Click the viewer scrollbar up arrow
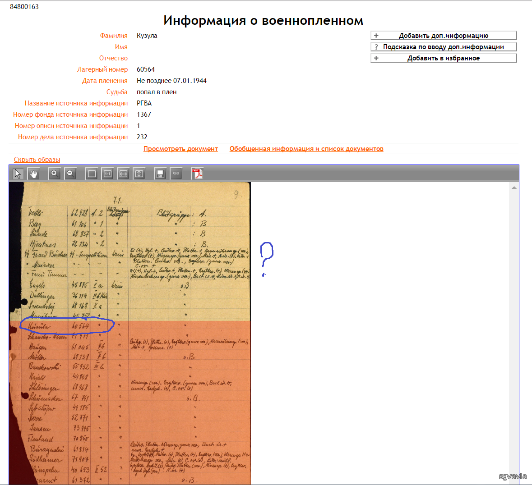Image resolution: width=532 pixels, height=485 pixels. point(514,188)
